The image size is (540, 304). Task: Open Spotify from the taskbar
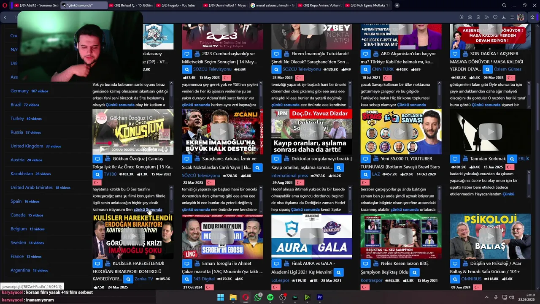point(270,297)
